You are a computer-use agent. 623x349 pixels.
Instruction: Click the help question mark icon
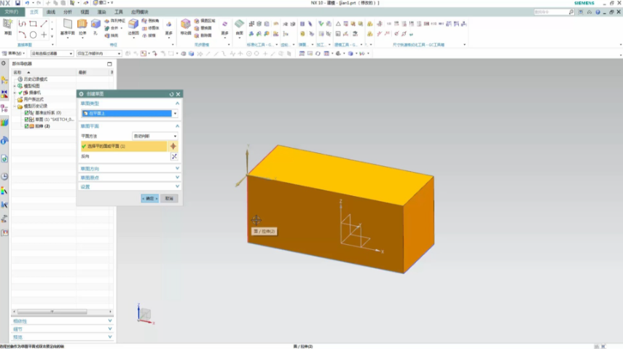point(597,12)
